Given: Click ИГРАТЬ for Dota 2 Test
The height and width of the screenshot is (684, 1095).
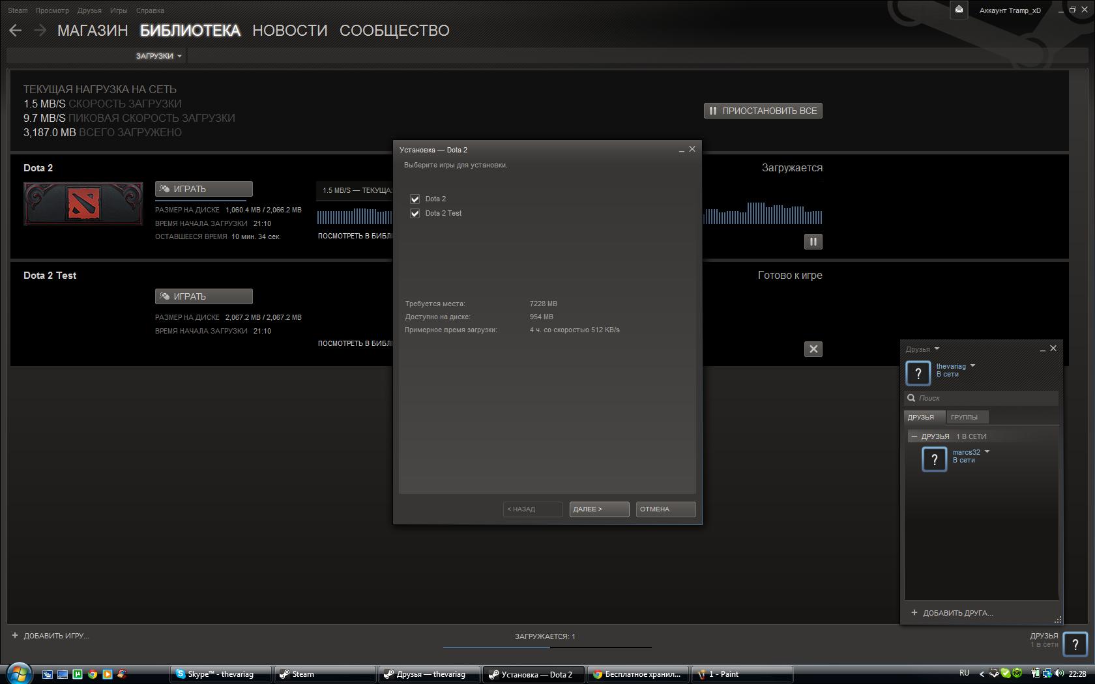Looking at the screenshot, I should 204,296.
